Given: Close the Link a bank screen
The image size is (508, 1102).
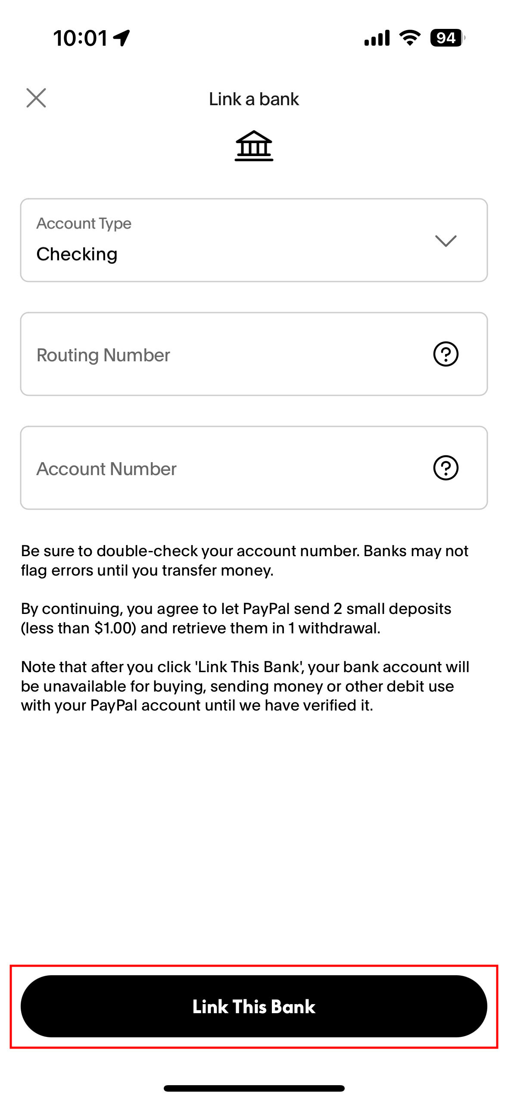Looking at the screenshot, I should 36,98.
